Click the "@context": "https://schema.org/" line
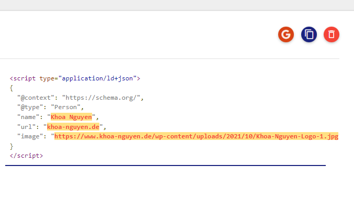Viewport: 354px width, 201px height. (x=81, y=98)
